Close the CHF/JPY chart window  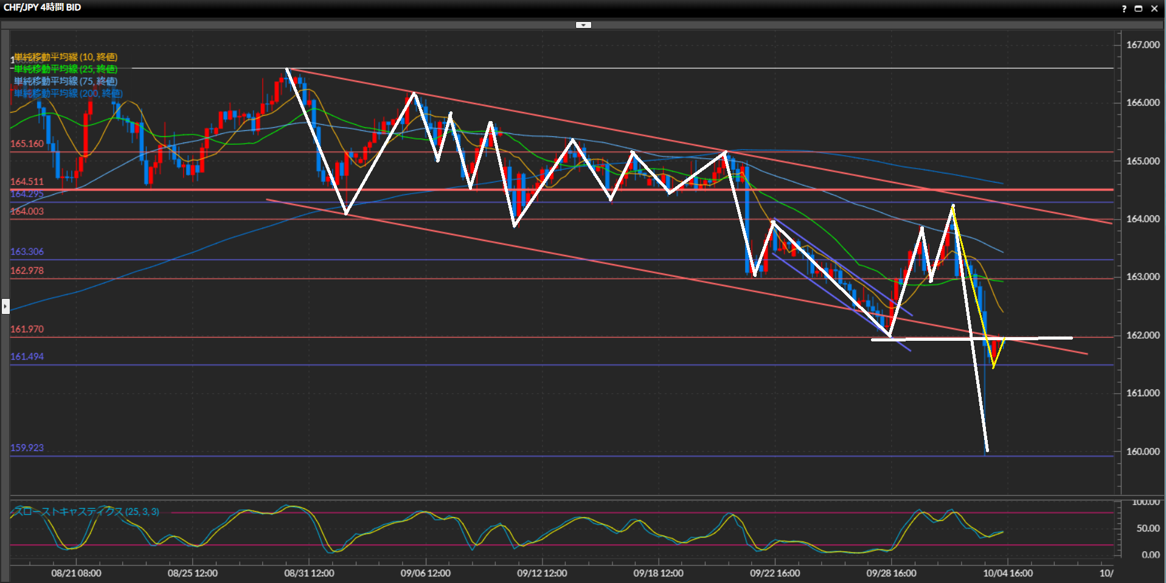click(1154, 9)
